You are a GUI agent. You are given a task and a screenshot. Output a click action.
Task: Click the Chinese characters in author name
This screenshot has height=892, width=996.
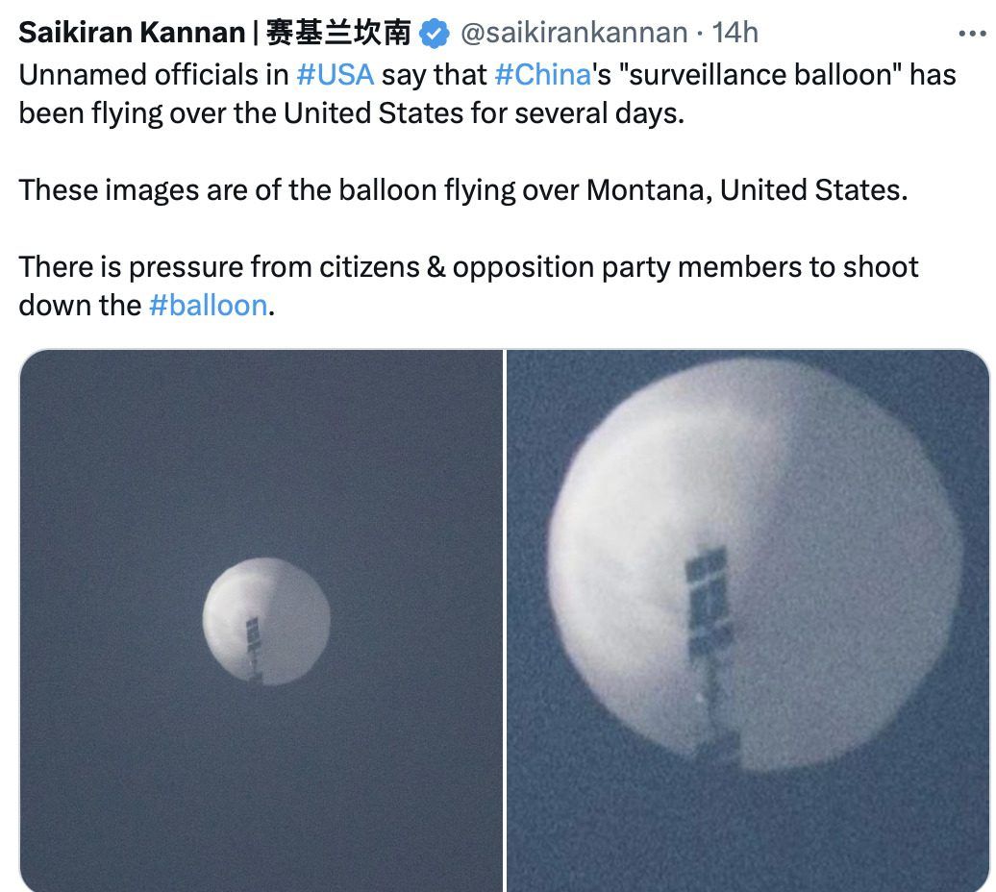click(x=338, y=34)
